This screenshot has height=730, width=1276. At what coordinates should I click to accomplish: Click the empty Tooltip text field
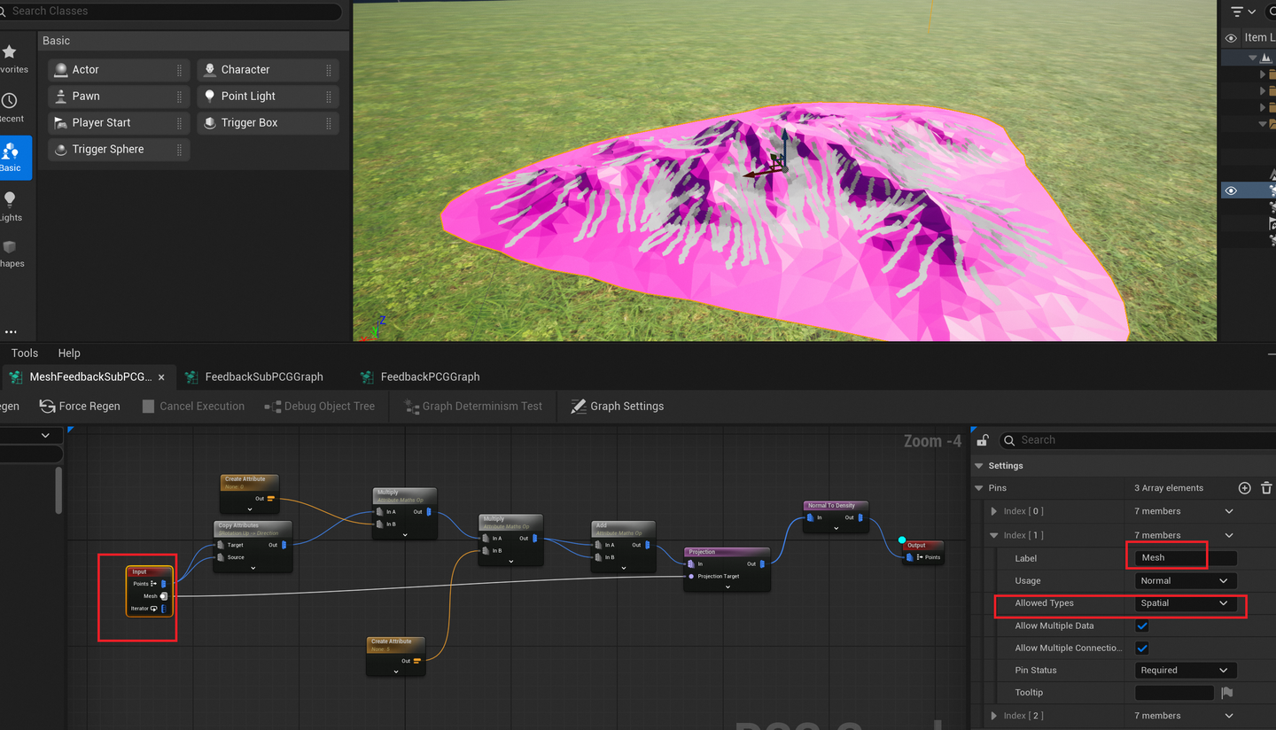[1174, 693]
